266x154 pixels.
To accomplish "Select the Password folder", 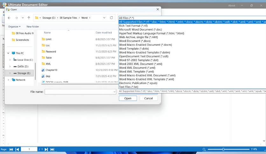I will click(x=49, y=52).
